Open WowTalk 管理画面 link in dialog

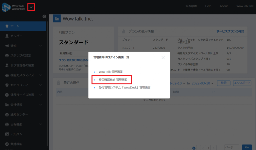(x=110, y=72)
